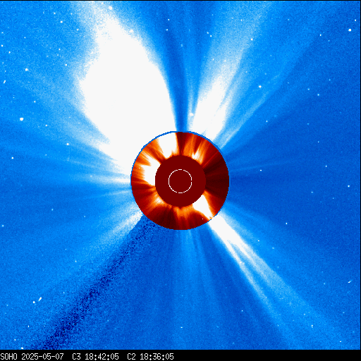
Task: Click the paired bright dots near the pylon shadow
Action: pyautogui.click(x=37, y=300)
